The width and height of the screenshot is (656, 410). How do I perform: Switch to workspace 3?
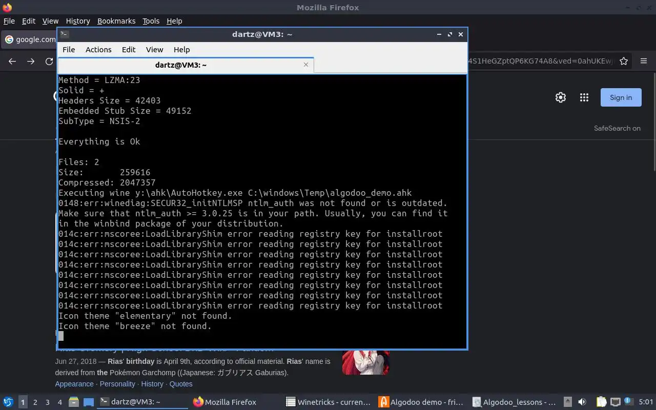(x=47, y=402)
